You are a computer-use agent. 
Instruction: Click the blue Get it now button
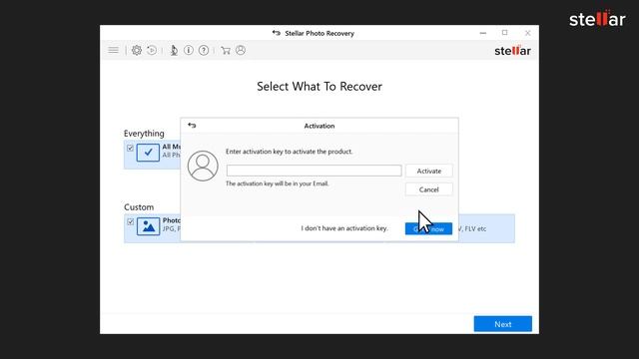(428, 228)
